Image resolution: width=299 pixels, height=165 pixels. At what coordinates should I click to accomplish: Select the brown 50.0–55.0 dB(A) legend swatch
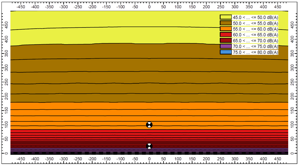click(x=226, y=23)
